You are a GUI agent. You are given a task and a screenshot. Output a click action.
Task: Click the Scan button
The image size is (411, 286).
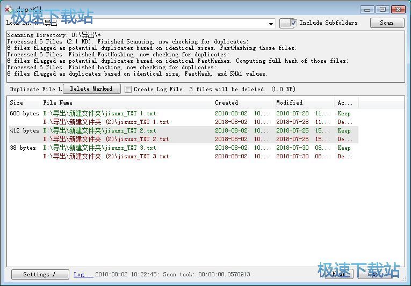[386, 23]
